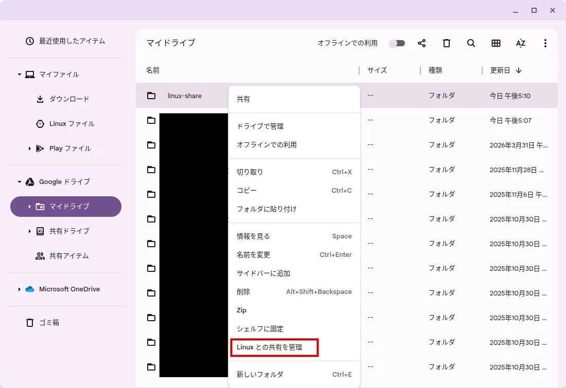Open the three-dot more menu
Viewport: 566px width, 388px height.
tap(545, 43)
